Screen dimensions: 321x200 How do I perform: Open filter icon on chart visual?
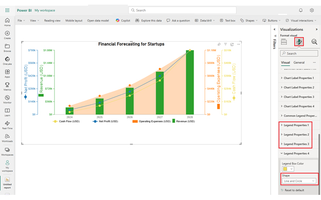pos(225,44)
